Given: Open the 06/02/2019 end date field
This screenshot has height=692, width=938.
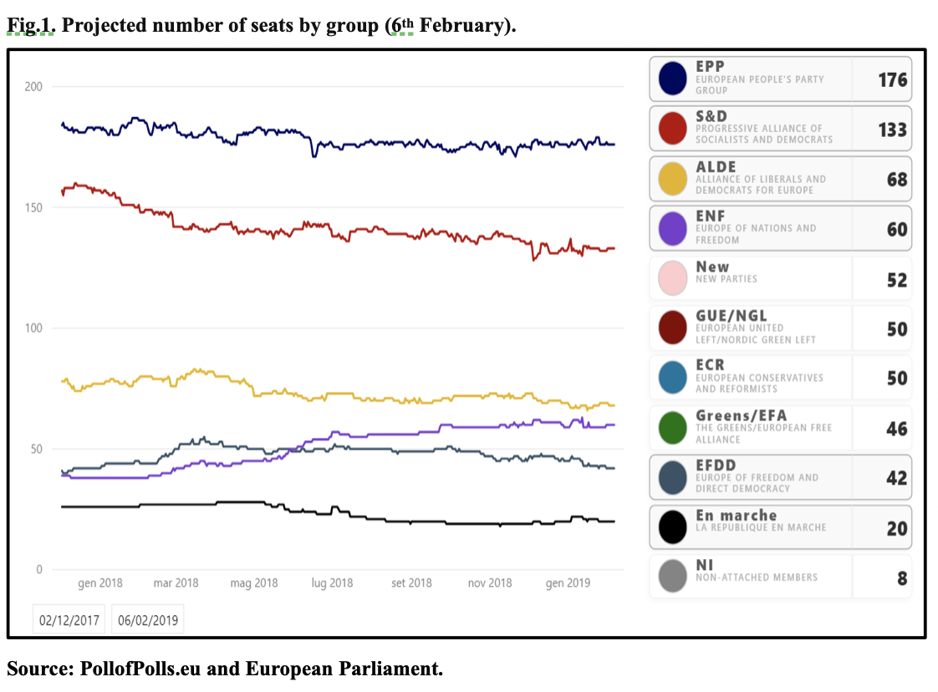Looking at the screenshot, I should click(149, 620).
